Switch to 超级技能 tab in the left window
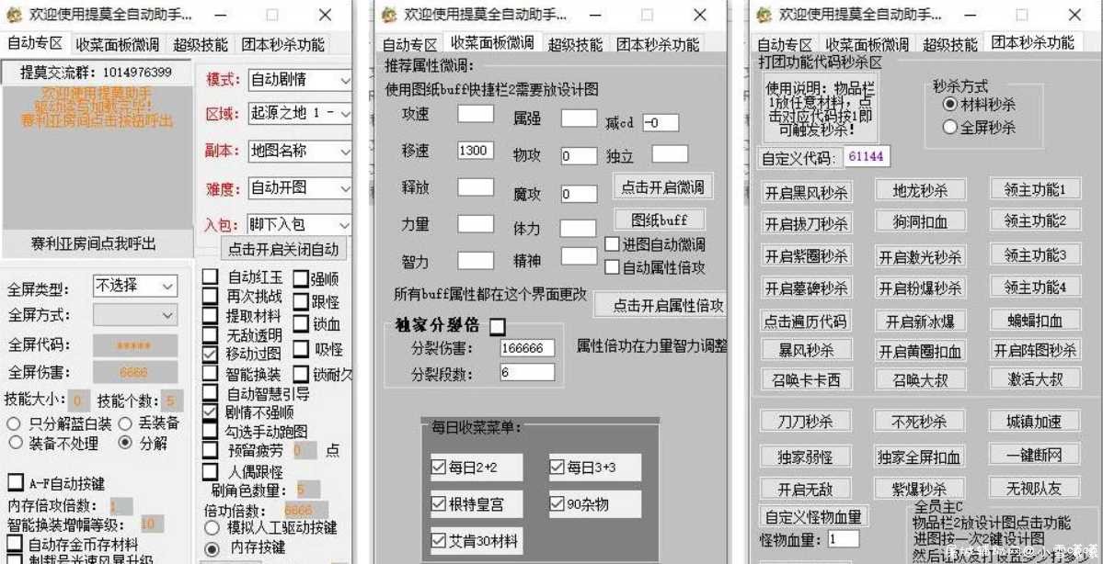The width and height of the screenshot is (1103, 564). point(201,45)
